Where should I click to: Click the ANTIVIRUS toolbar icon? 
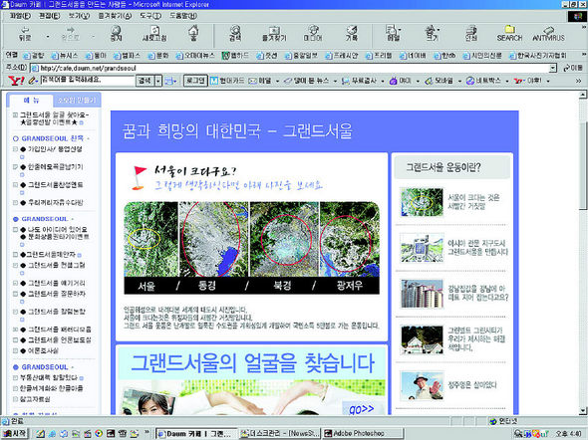(548, 34)
